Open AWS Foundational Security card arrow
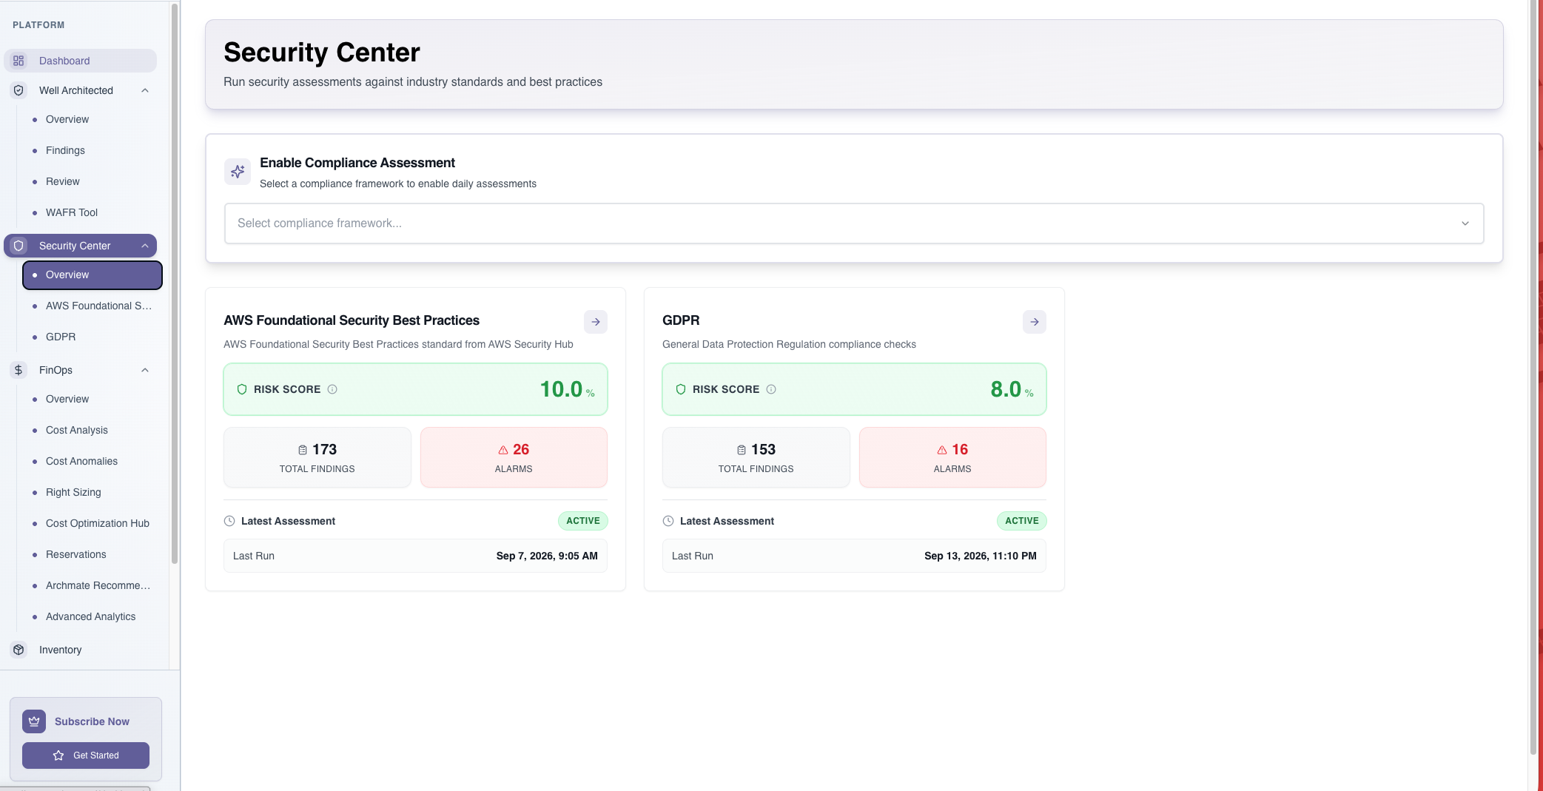Image resolution: width=1543 pixels, height=791 pixels. pyautogui.click(x=596, y=322)
